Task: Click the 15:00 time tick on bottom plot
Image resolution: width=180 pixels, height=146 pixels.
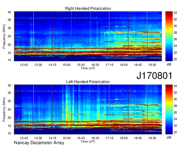Action: point(67,138)
